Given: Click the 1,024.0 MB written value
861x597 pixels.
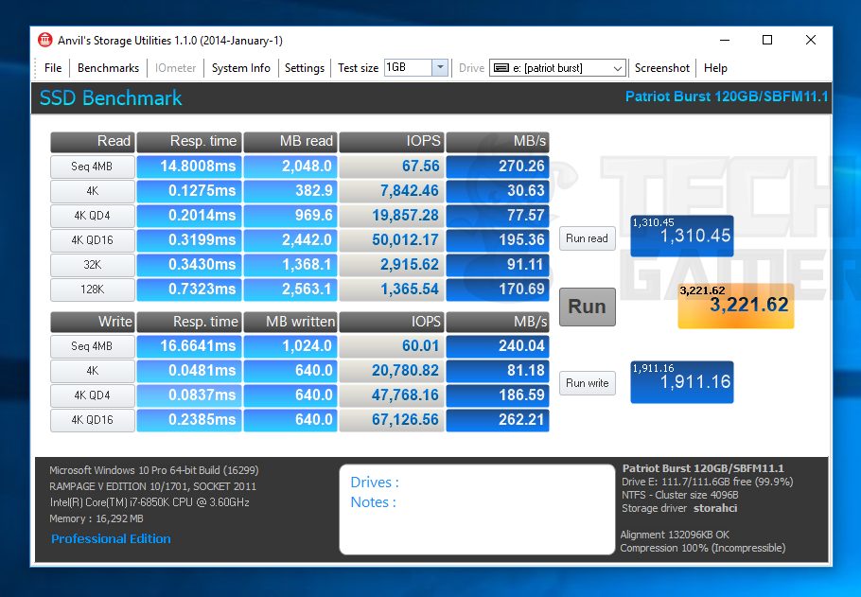Looking at the screenshot, I should pyautogui.click(x=290, y=346).
